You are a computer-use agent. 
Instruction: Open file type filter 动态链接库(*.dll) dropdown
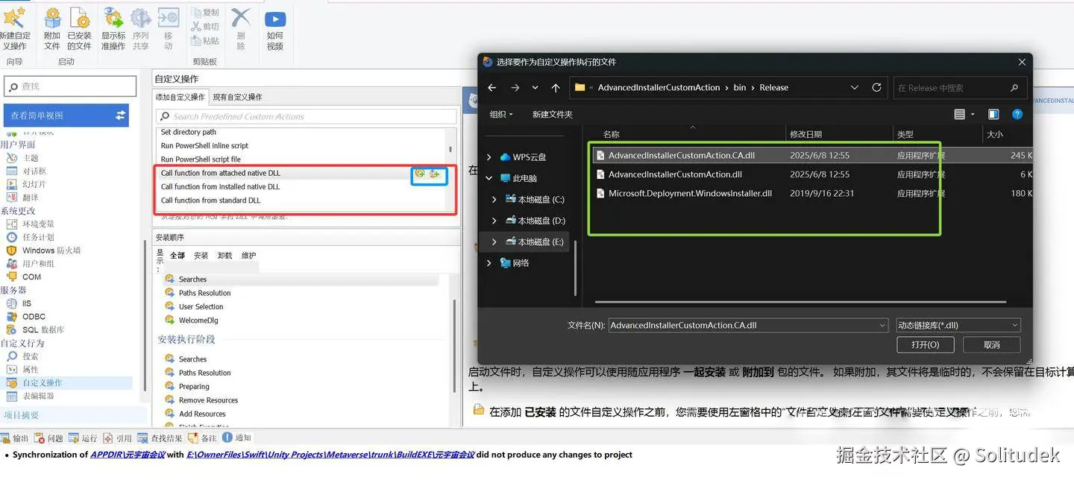(958, 326)
